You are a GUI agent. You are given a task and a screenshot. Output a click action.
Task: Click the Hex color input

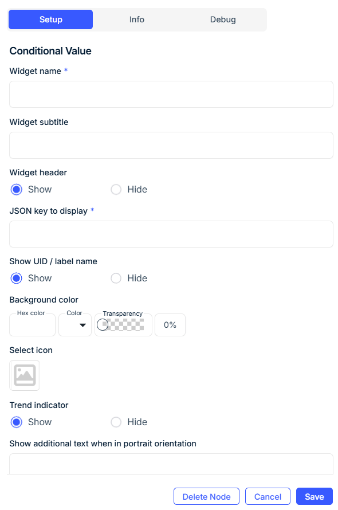[32, 325]
